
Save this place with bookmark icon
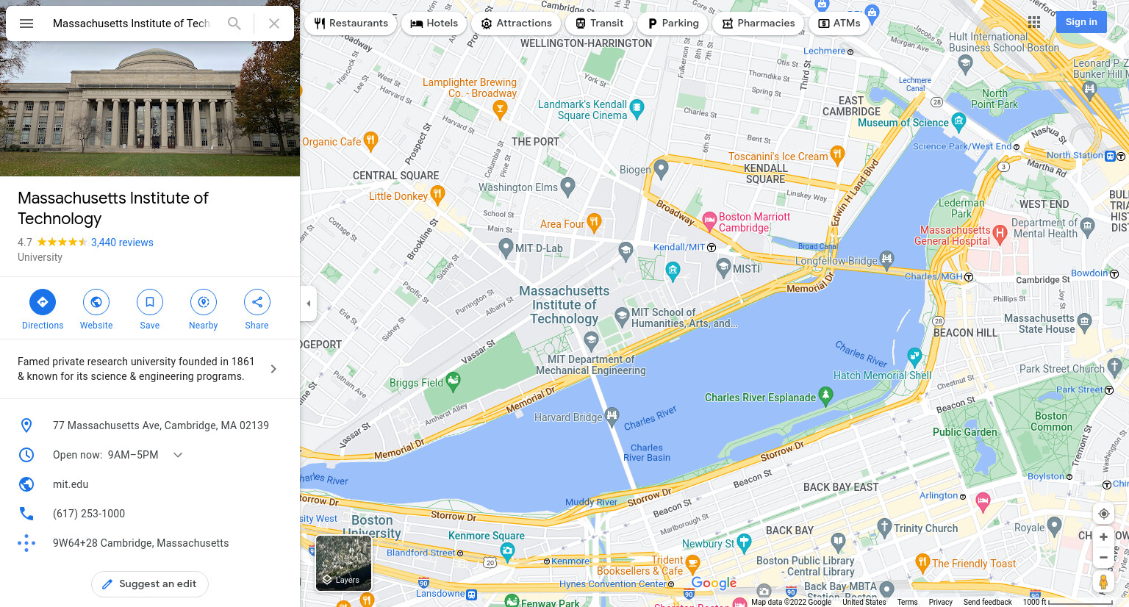[150, 302]
